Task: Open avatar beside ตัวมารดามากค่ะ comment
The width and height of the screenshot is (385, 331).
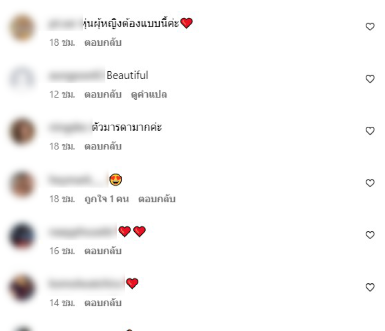Action: 22,131
